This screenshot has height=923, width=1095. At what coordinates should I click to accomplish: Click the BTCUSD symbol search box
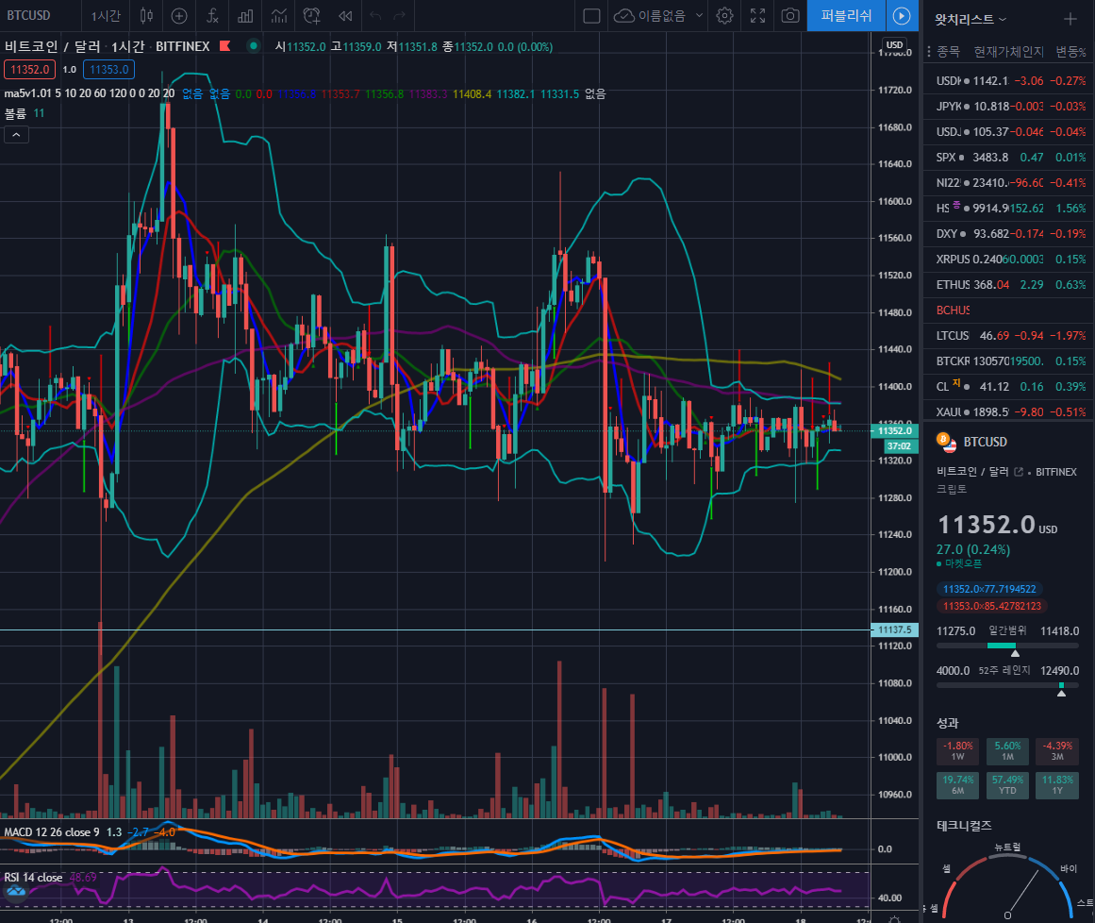[28, 15]
